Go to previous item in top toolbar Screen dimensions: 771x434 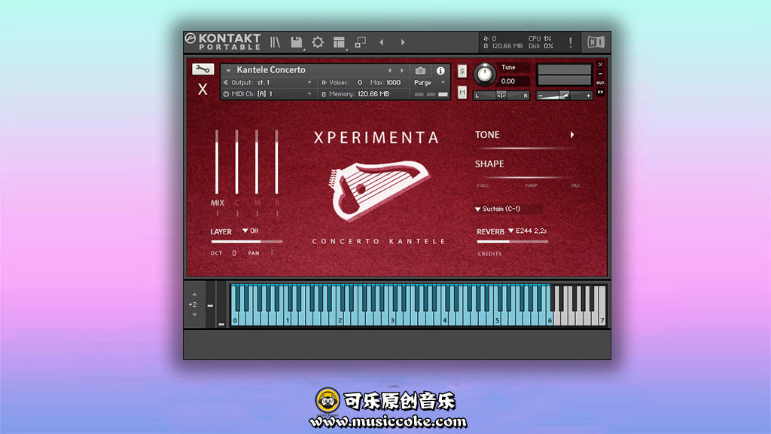[382, 42]
